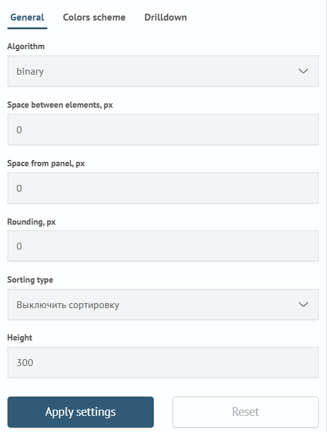Click the chevron arrow in the Algorithm field
Image resolution: width=327 pixels, height=432 pixels.
pyautogui.click(x=303, y=71)
